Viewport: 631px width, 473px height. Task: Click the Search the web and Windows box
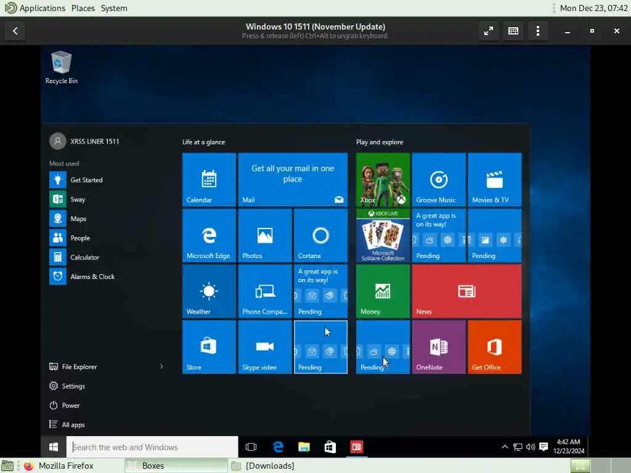pos(152,447)
